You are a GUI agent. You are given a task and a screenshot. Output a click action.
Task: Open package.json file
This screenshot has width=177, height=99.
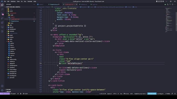[x=13, y=71]
